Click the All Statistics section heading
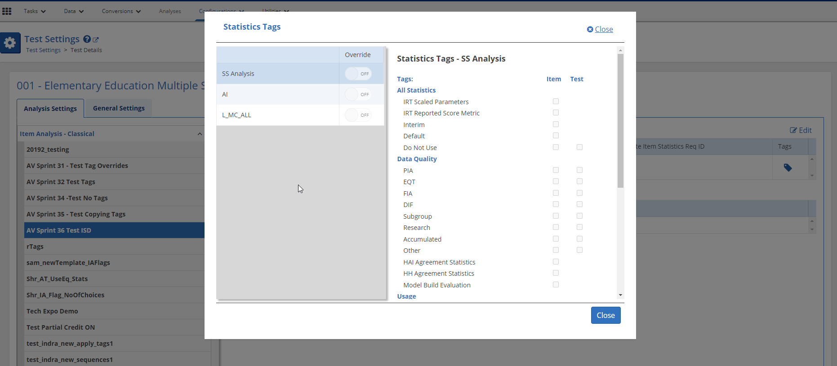 point(416,90)
